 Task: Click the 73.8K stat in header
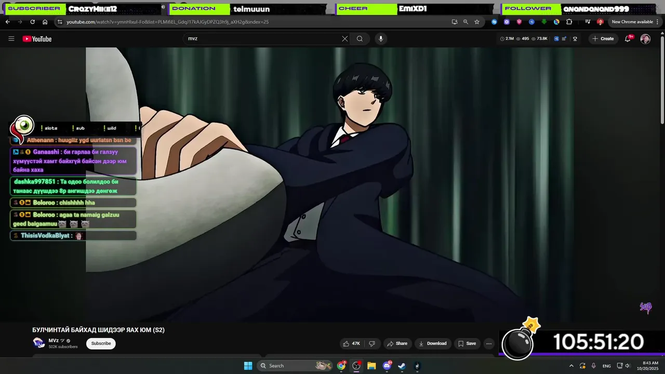click(540, 38)
